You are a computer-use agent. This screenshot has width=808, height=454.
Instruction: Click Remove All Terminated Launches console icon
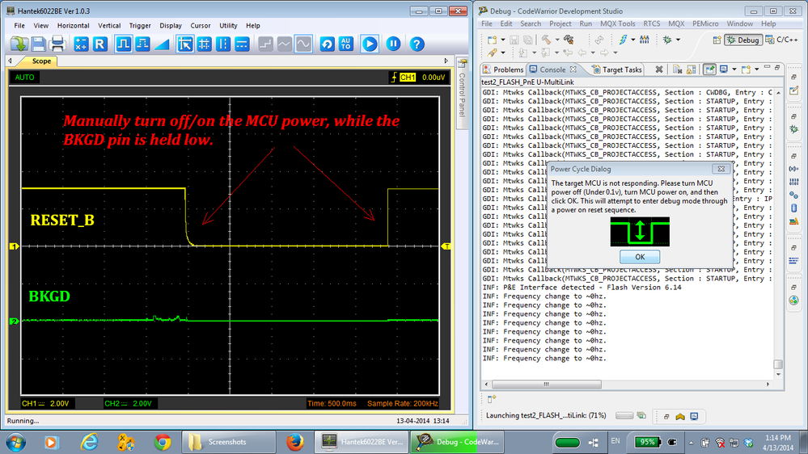[x=678, y=69]
